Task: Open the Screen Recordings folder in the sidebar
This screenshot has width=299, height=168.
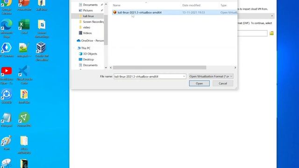Action: [x=93, y=22]
